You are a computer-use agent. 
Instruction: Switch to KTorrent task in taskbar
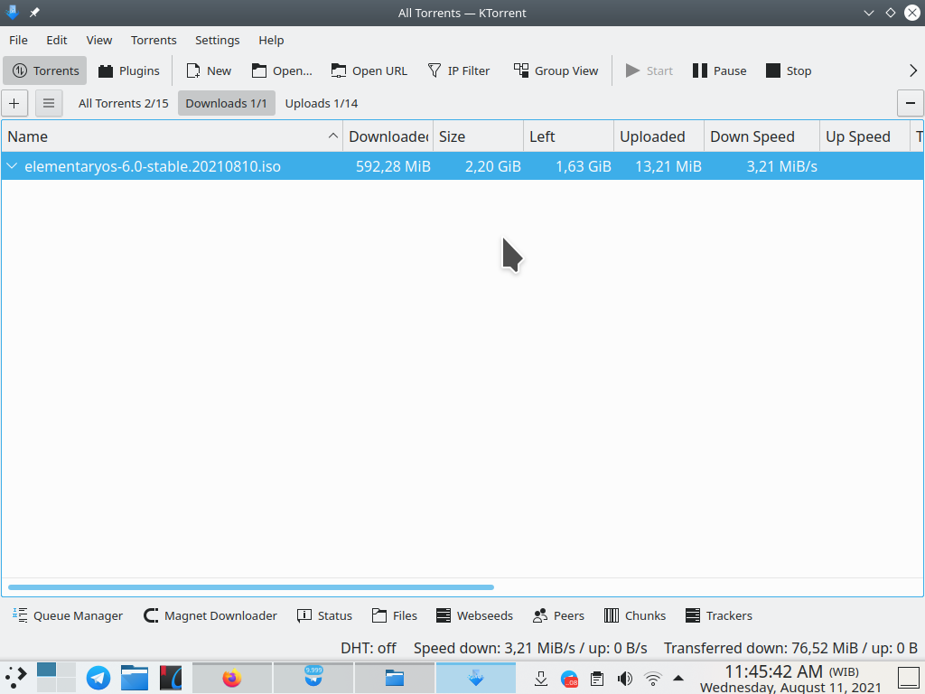(x=475, y=678)
